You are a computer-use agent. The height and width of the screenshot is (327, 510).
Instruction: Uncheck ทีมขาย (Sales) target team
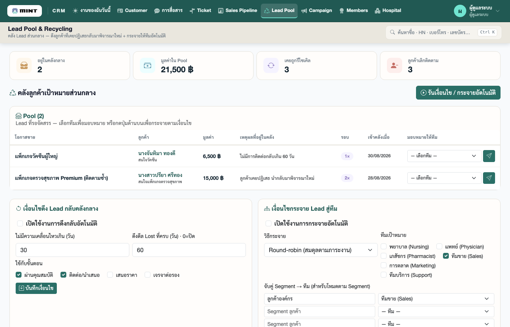tap(446, 256)
